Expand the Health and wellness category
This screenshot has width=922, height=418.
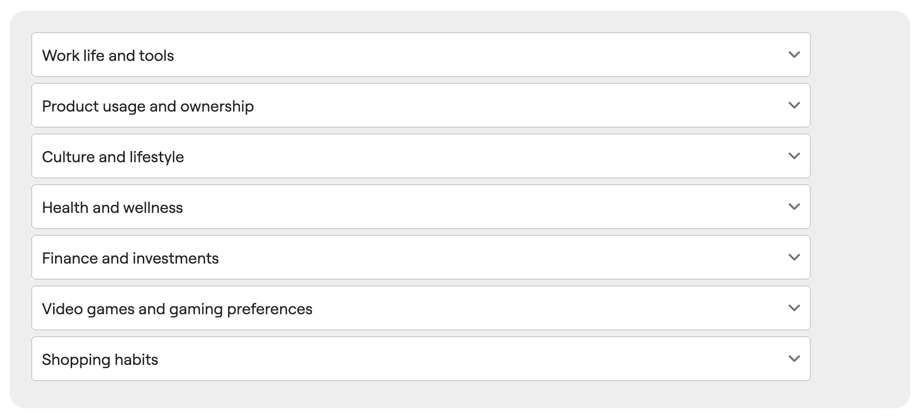pos(421,207)
